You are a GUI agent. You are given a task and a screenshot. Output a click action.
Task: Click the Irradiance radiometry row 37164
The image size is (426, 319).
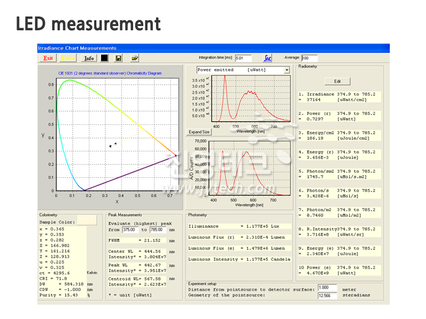click(x=340, y=97)
